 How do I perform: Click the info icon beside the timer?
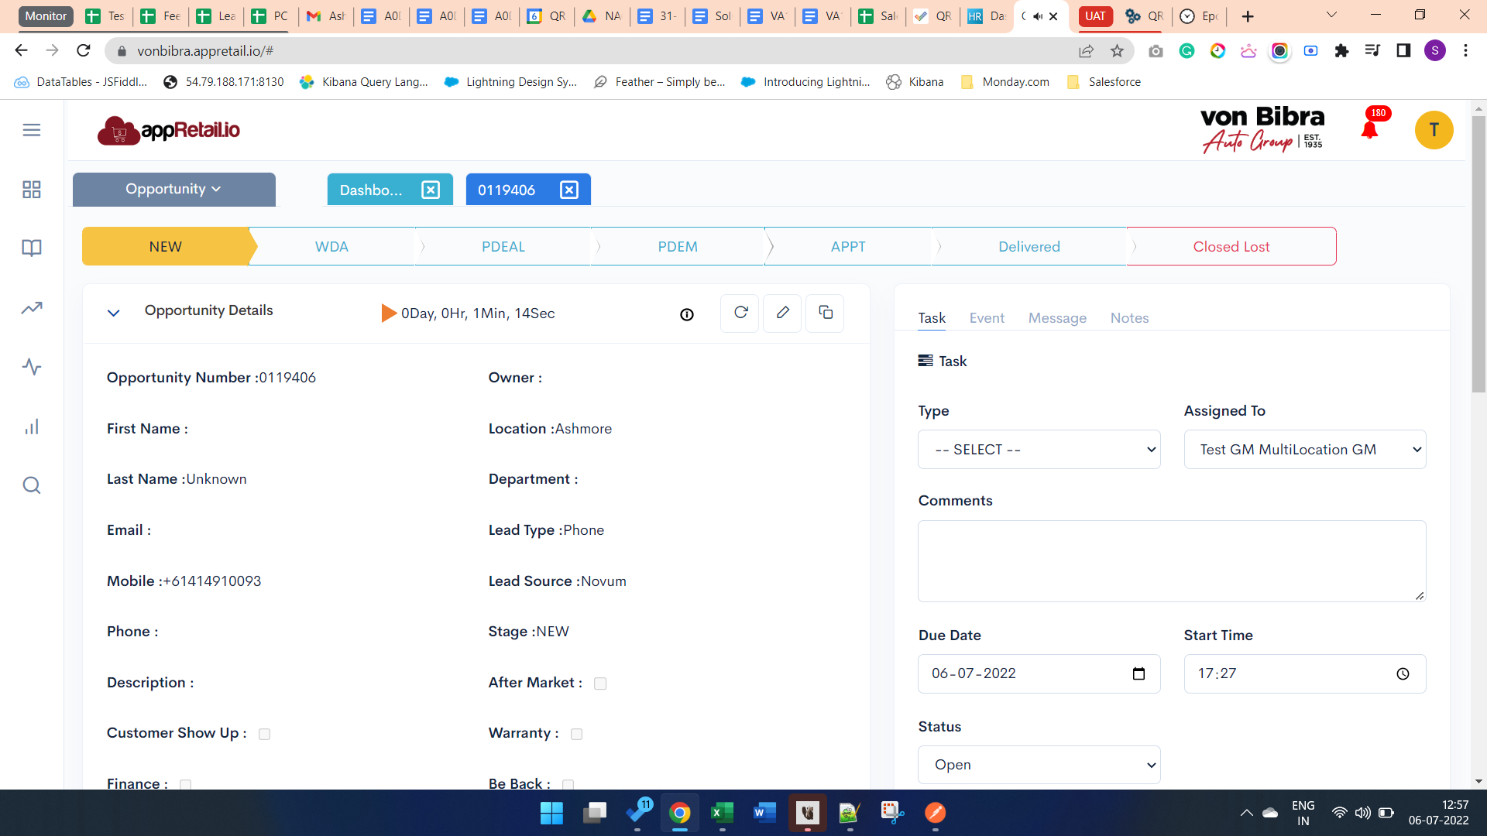pyautogui.click(x=686, y=314)
